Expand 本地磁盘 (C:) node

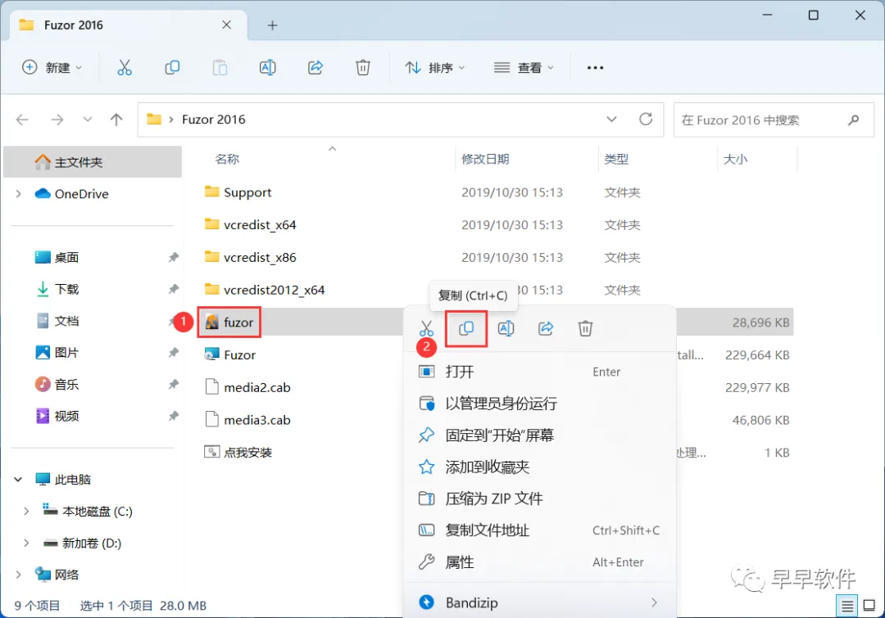point(26,512)
